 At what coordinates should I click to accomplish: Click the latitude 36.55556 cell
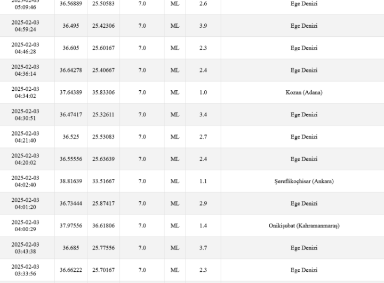(x=71, y=159)
